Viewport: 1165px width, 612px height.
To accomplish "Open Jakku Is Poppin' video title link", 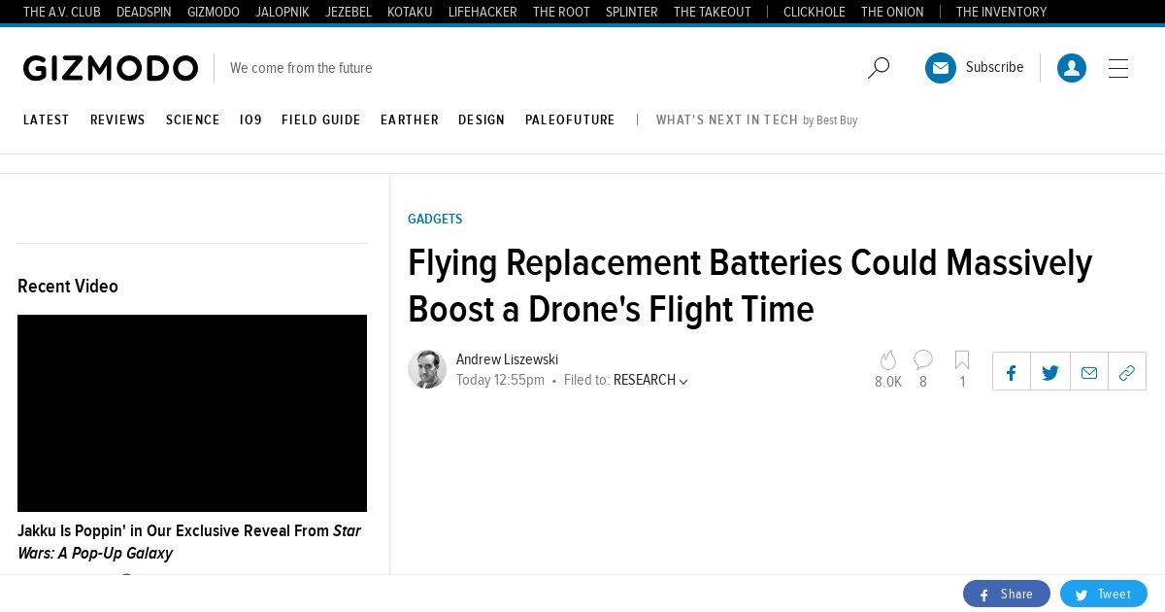I will (x=189, y=542).
